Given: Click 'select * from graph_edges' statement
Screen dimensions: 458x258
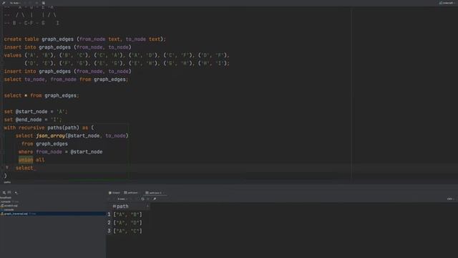Looking at the screenshot, I should [x=42, y=95].
